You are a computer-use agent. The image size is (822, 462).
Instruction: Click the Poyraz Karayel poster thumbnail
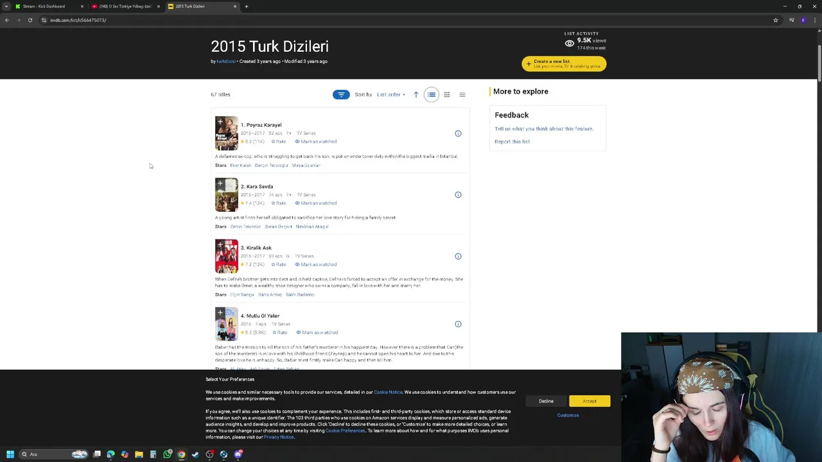(226, 133)
